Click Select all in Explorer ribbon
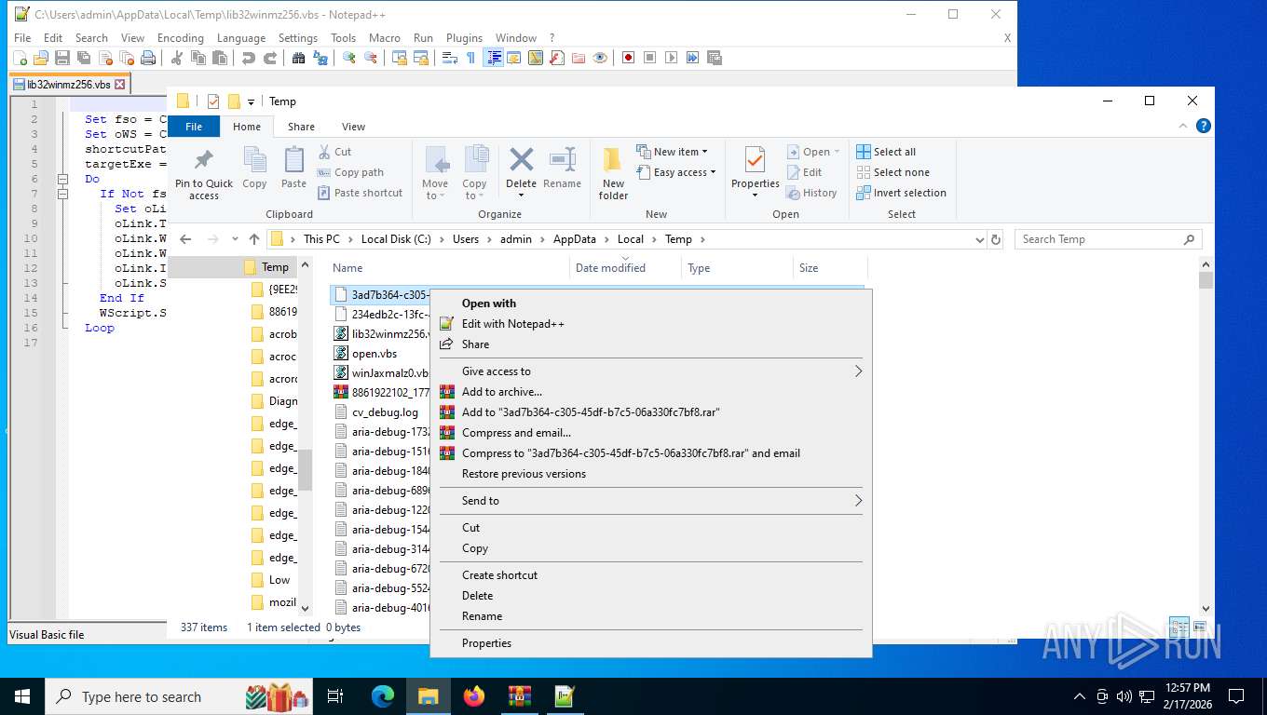Screen dimensions: 1267x715 point(886,152)
